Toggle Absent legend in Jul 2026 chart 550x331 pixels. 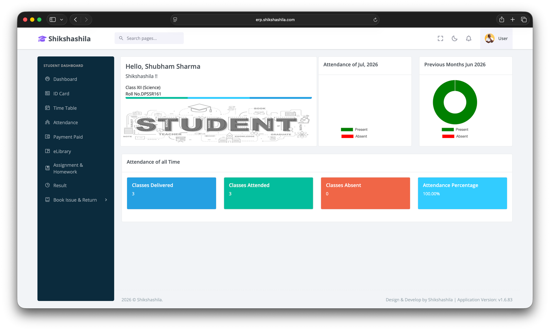[354, 136]
